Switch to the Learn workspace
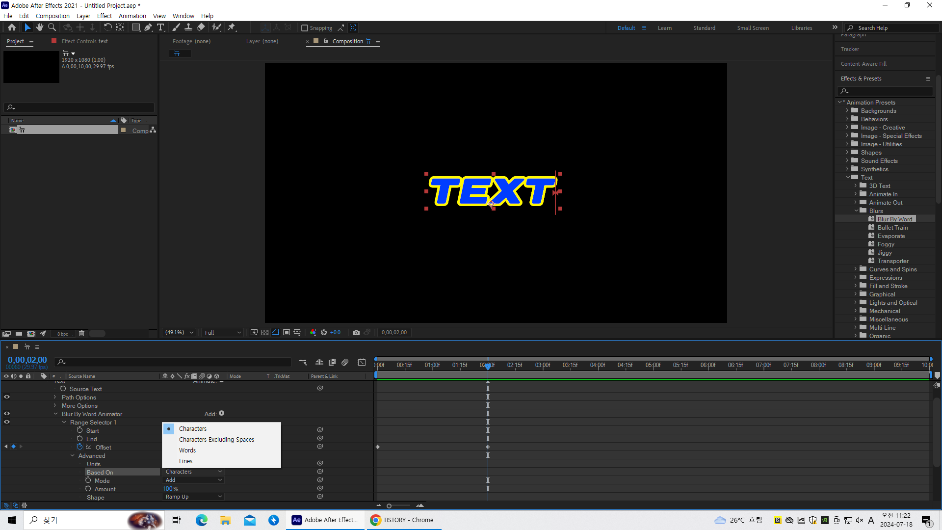 click(665, 28)
